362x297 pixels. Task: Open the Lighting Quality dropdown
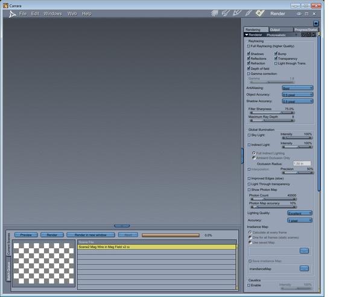coord(300,213)
